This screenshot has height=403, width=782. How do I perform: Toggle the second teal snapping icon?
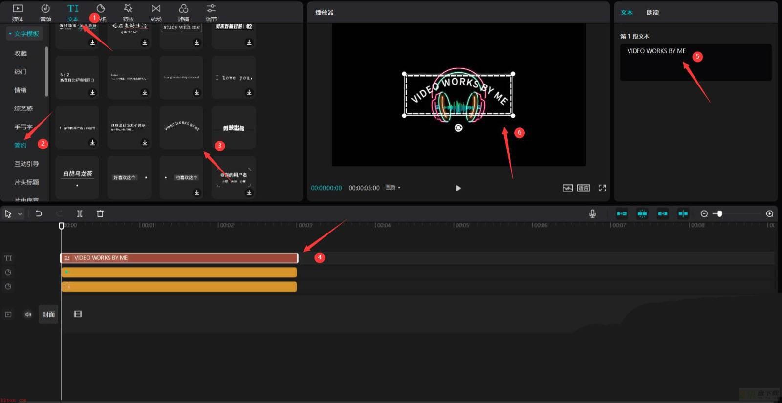642,213
